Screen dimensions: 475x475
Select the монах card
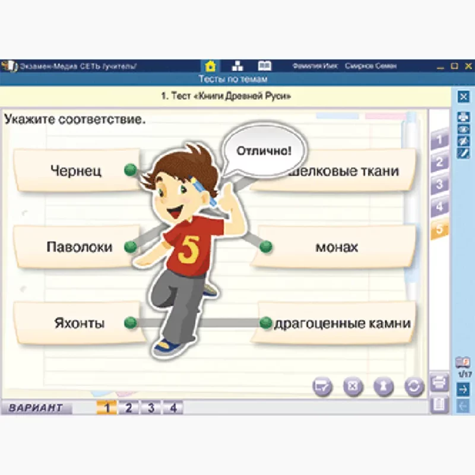(x=333, y=247)
